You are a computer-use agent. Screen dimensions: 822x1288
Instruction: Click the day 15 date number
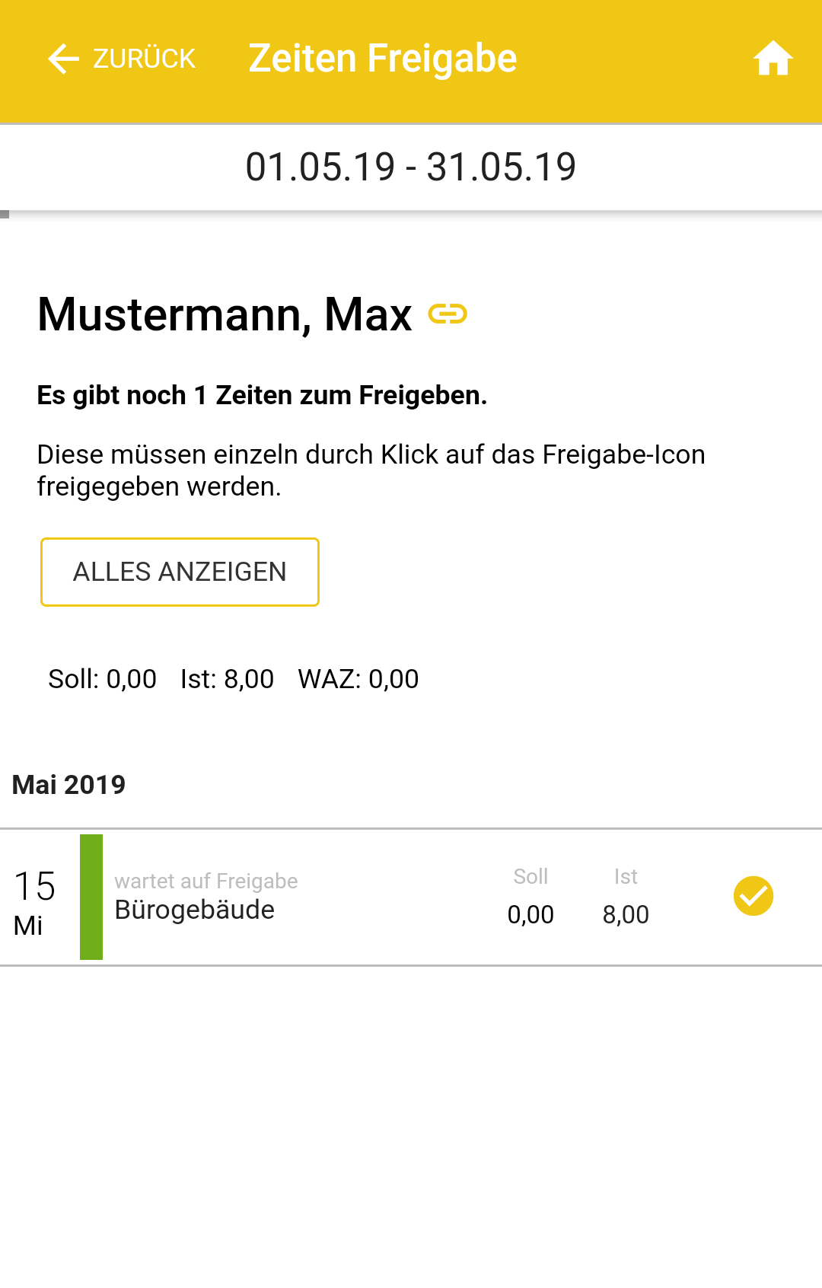(35, 886)
